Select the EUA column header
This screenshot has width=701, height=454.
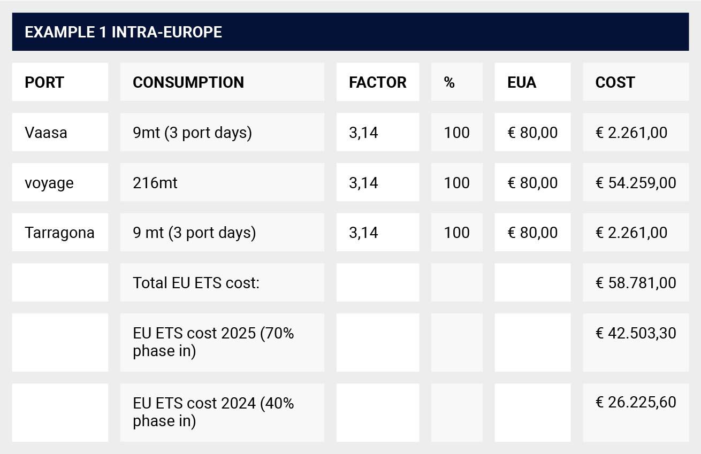(x=532, y=82)
